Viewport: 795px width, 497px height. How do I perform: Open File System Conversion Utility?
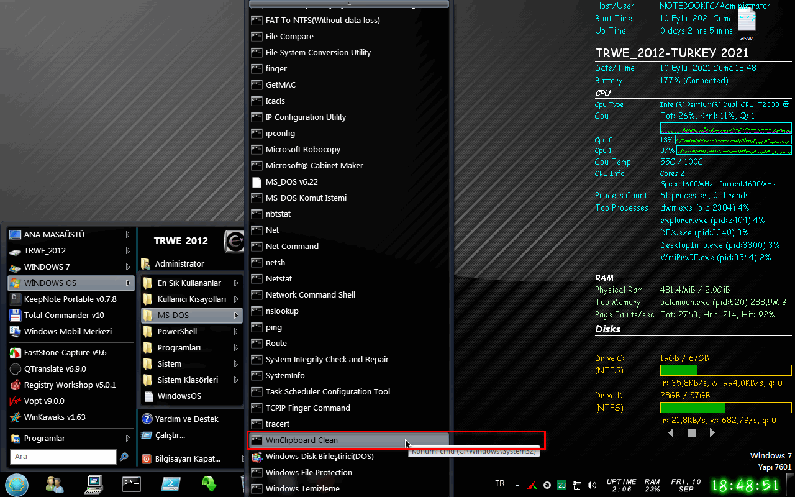[348, 52]
